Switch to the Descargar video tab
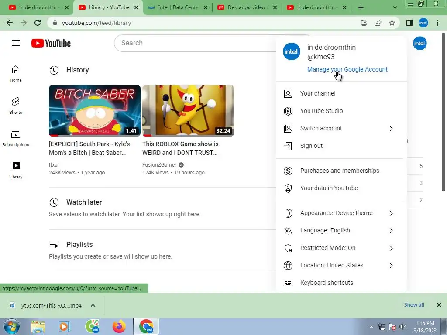The image size is (447, 335). (x=247, y=7)
